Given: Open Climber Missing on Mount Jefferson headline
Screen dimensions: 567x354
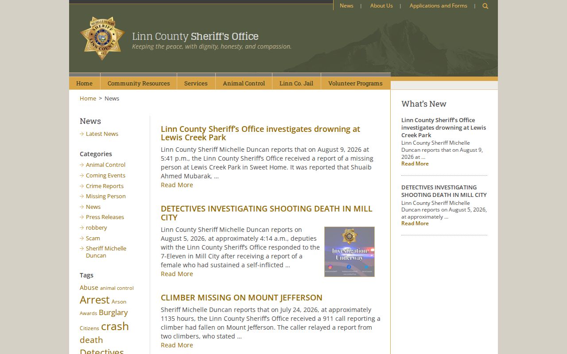Looking at the screenshot, I should [241, 297].
